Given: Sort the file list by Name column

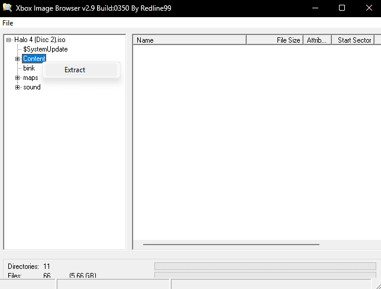Looking at the screenshot, I should point(189,40).
